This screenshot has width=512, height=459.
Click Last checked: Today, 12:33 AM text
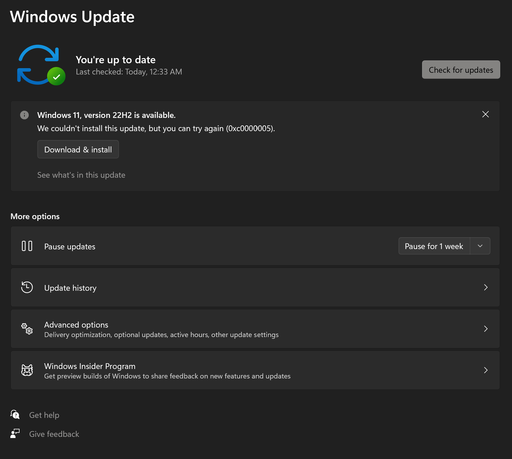pos(129,72)
